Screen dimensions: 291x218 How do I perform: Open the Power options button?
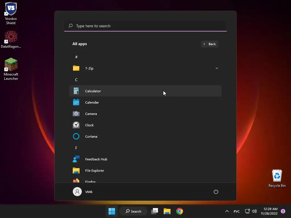[216, 192]
